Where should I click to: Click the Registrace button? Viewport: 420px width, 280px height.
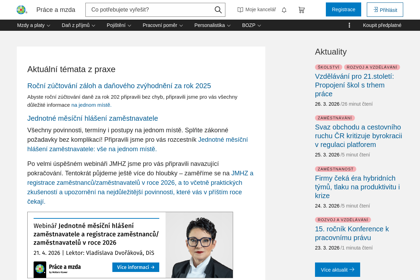[343, 9]
